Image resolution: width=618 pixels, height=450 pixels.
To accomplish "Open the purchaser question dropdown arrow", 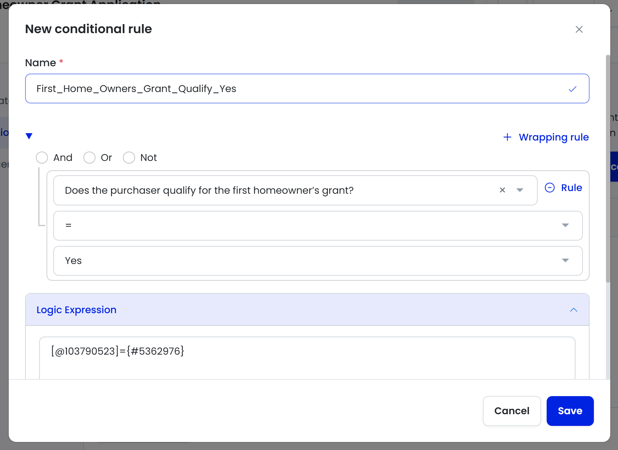I will tap(520, 190).
